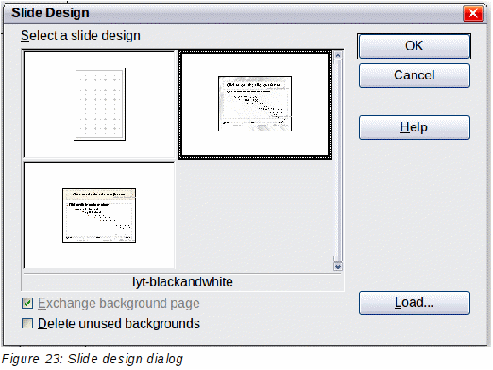Close the Slide Design dialog with red X
Image resolution: width=493 pixels, height=370 pixels.
[x=473, y=13]
